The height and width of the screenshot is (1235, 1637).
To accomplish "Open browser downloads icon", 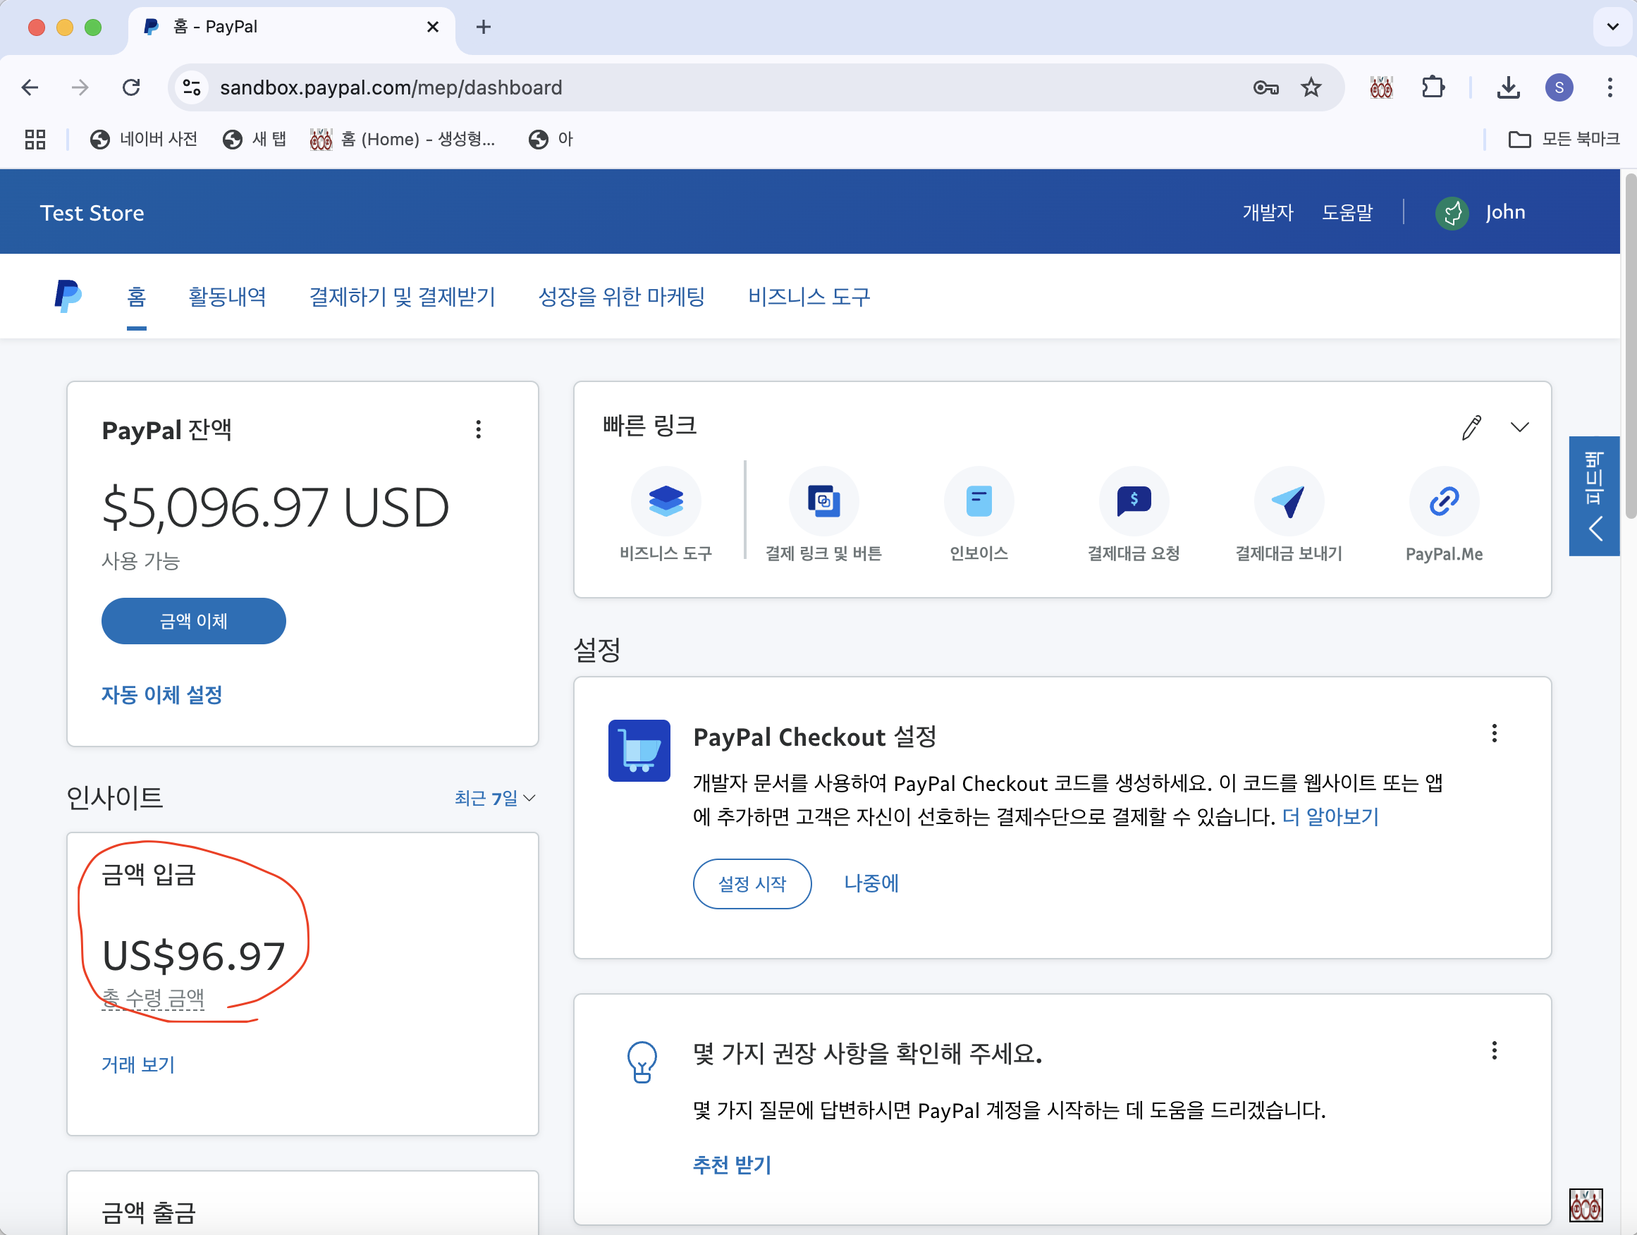I will pyautogui.click(x=1507, y=87).
